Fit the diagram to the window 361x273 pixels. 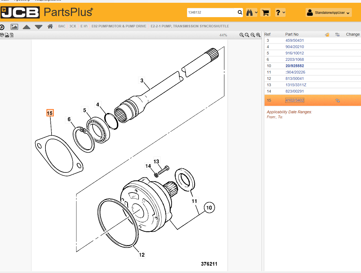click(x=247, y=35)
